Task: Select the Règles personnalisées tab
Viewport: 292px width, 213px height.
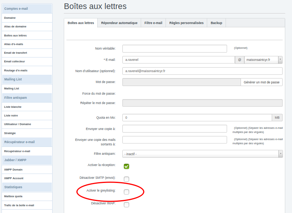Action: 186,23
